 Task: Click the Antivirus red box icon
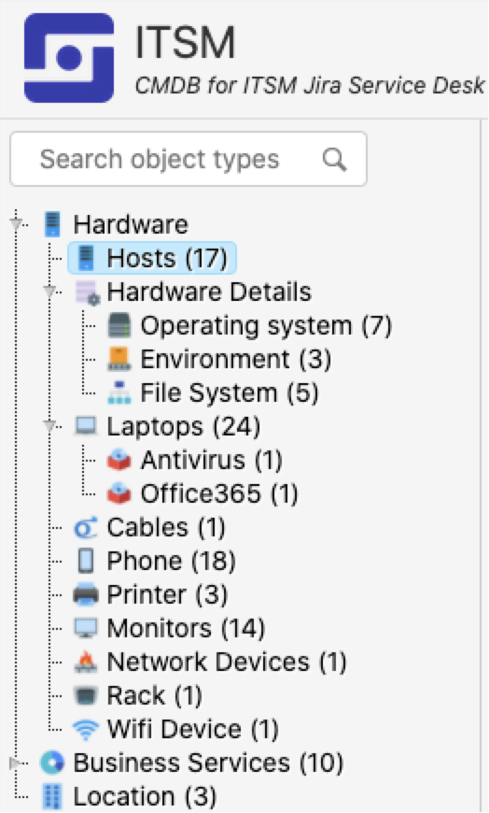[119, 460]
